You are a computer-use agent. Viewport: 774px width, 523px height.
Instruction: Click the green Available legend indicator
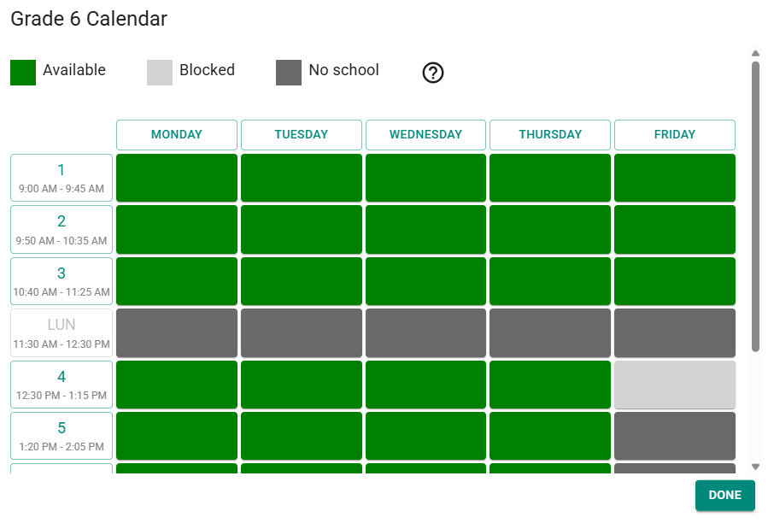[22, 70]
